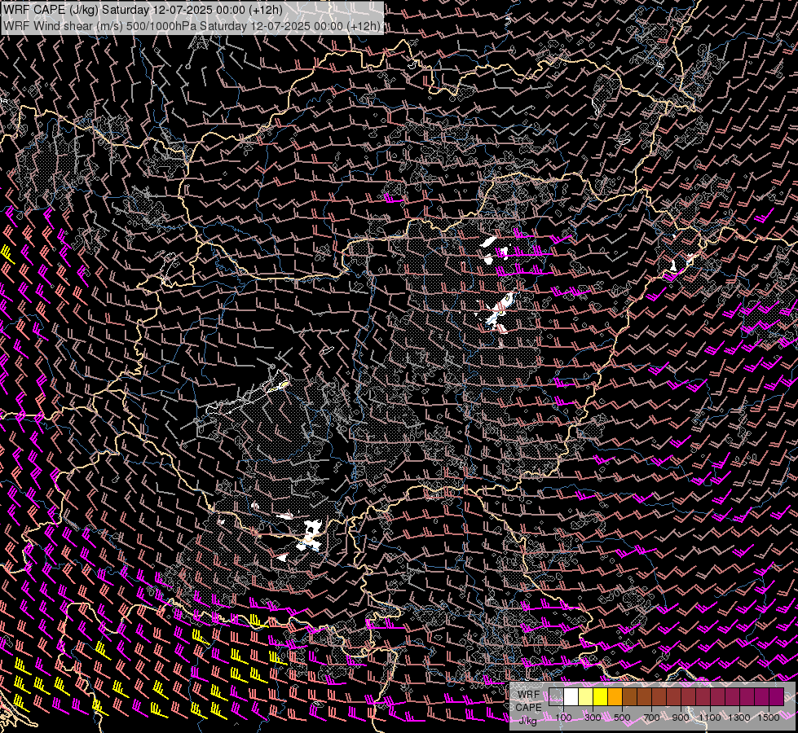798x733 pixels.
Task: Select the pale yellow legend swatch
Action: 586,697
